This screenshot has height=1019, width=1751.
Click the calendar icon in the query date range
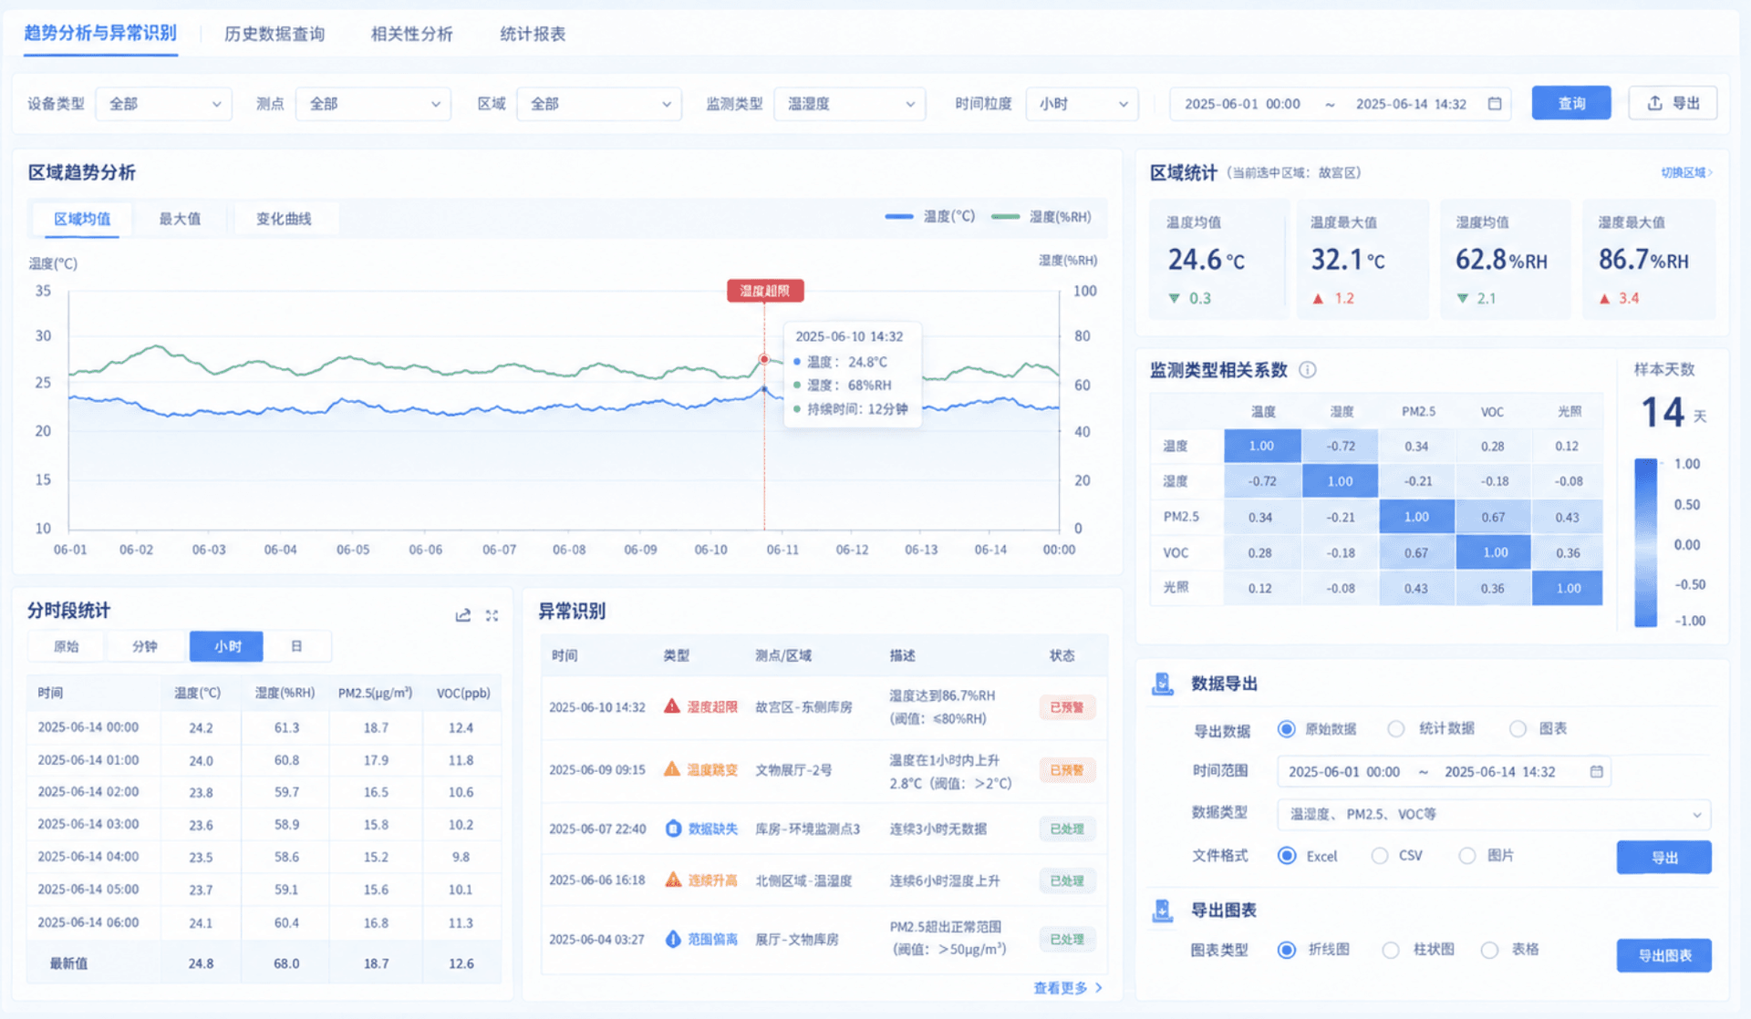point(1495,104)
